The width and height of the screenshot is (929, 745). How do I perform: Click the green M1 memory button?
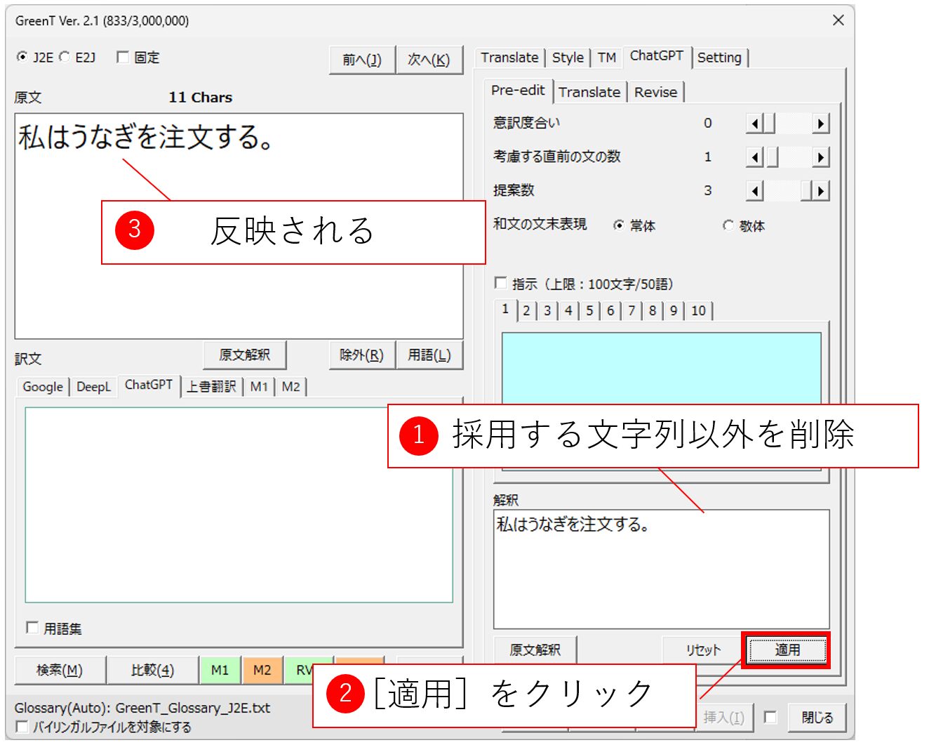coord(220,670)
